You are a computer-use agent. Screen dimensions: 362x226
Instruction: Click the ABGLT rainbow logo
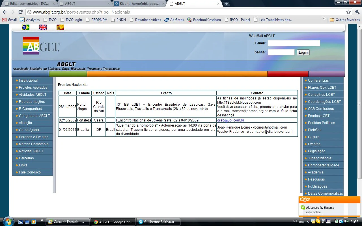(41, 45)
